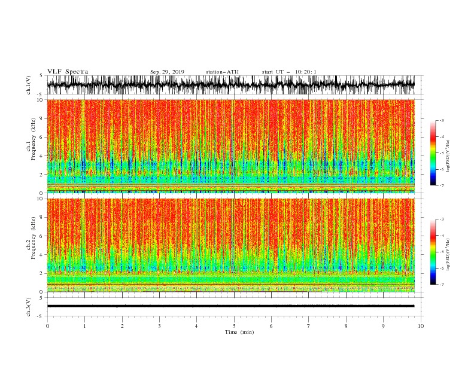Click the ch.1(V) axis label
Screen dimensions: 474x366
[x=29, y=85]
